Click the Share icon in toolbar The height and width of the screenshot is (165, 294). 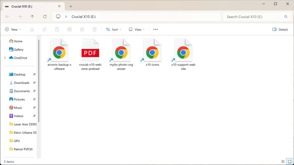pyautogui.click(x=82, y=29)
